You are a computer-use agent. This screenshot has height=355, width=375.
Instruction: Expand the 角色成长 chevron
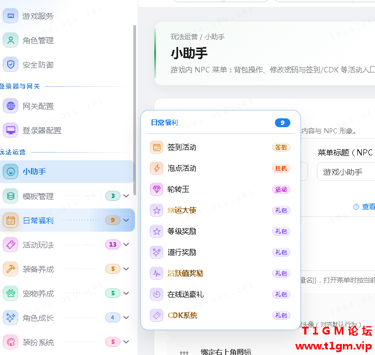click(x=126, y=318)
